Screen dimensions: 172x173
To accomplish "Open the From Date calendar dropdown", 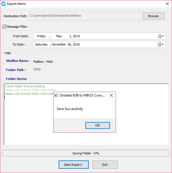I will point(161,36).
